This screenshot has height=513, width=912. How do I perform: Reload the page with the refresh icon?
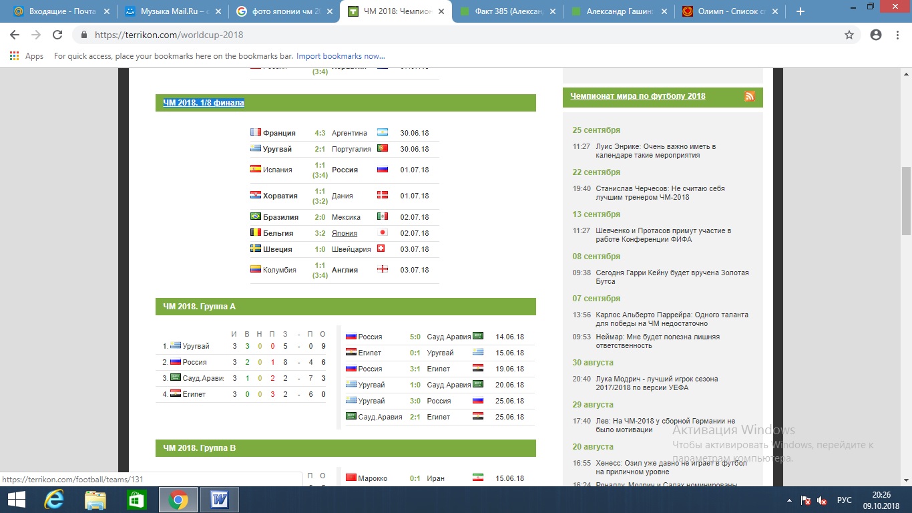pos(57,35)
